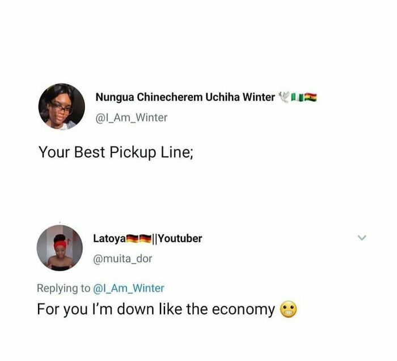Click the tweet text 'Your Best Pickup Line;'
The image size is (397, 361).
(x=116, y=152)
